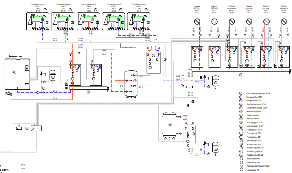This screenshot has height=173, width=292.
Task: Select the condensate lifting unit marker 05
Action: point(6,94)
